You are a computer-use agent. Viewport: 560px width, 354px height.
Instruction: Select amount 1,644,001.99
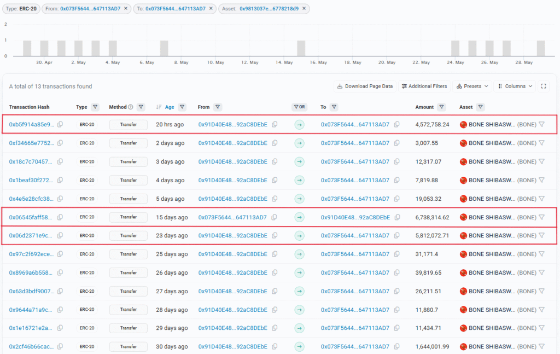[x=432, y=346]
